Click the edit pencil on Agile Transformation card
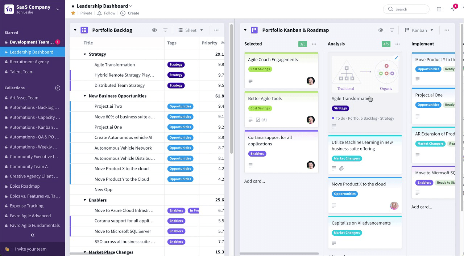Viewport: 464px width, 256px height. point(396,58)
